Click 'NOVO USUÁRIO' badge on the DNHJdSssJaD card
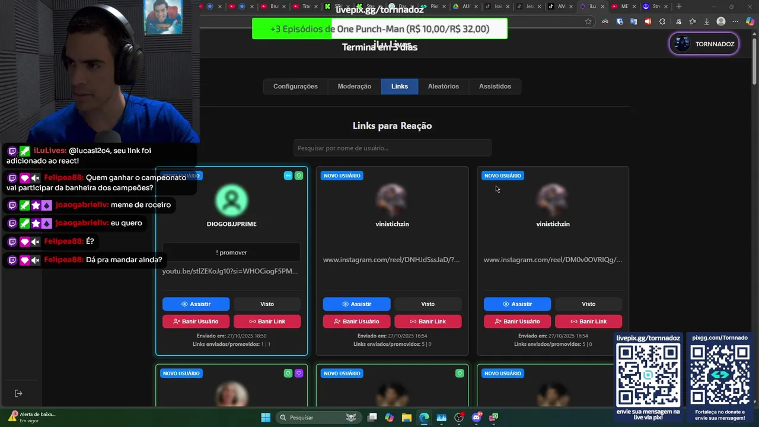 point(342,176)
